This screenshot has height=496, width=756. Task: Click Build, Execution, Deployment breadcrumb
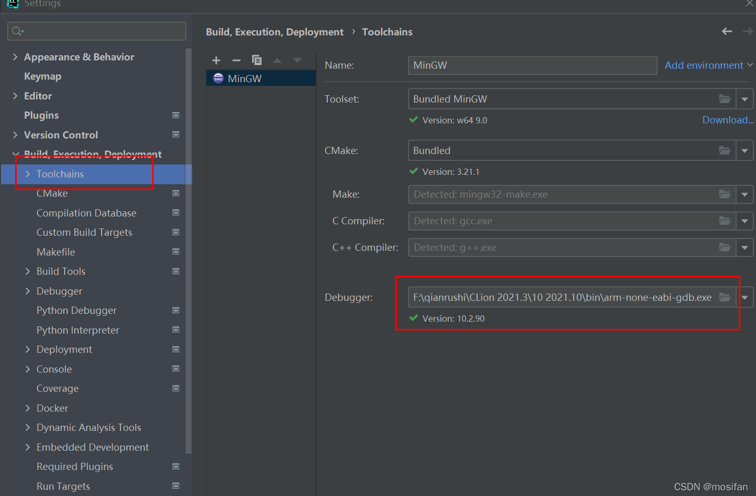[x=275, y=32]
